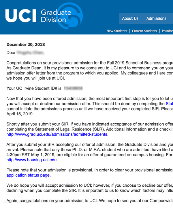
Task: Open the Admissions menu
Action: coord(156,18)
